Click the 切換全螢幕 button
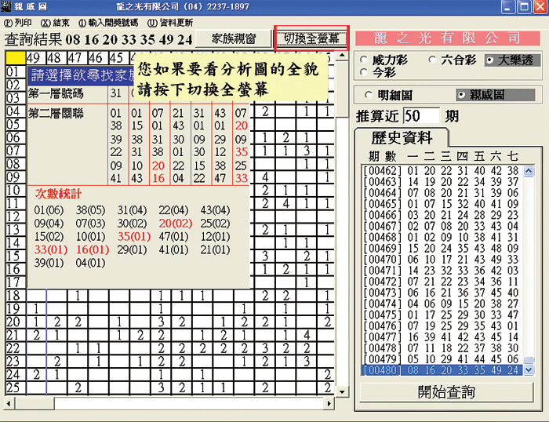The width and height of the screenshot is (549, 422). (x=311, y=38)
